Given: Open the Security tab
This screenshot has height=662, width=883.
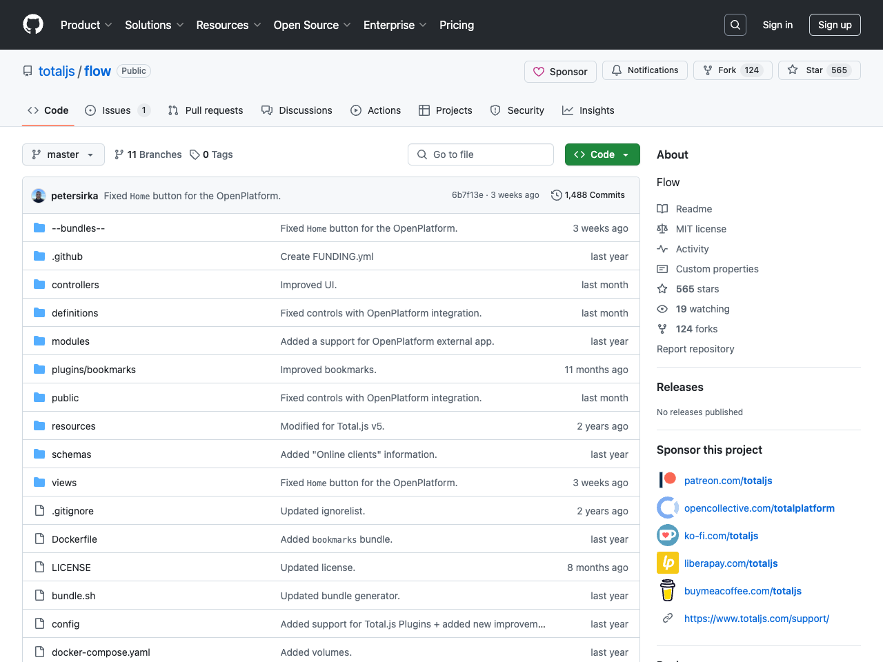Looking at the screenshot, I should [x=517, y=110].
